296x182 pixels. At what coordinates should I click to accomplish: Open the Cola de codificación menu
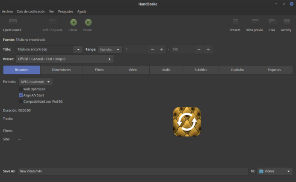[31, 12]
